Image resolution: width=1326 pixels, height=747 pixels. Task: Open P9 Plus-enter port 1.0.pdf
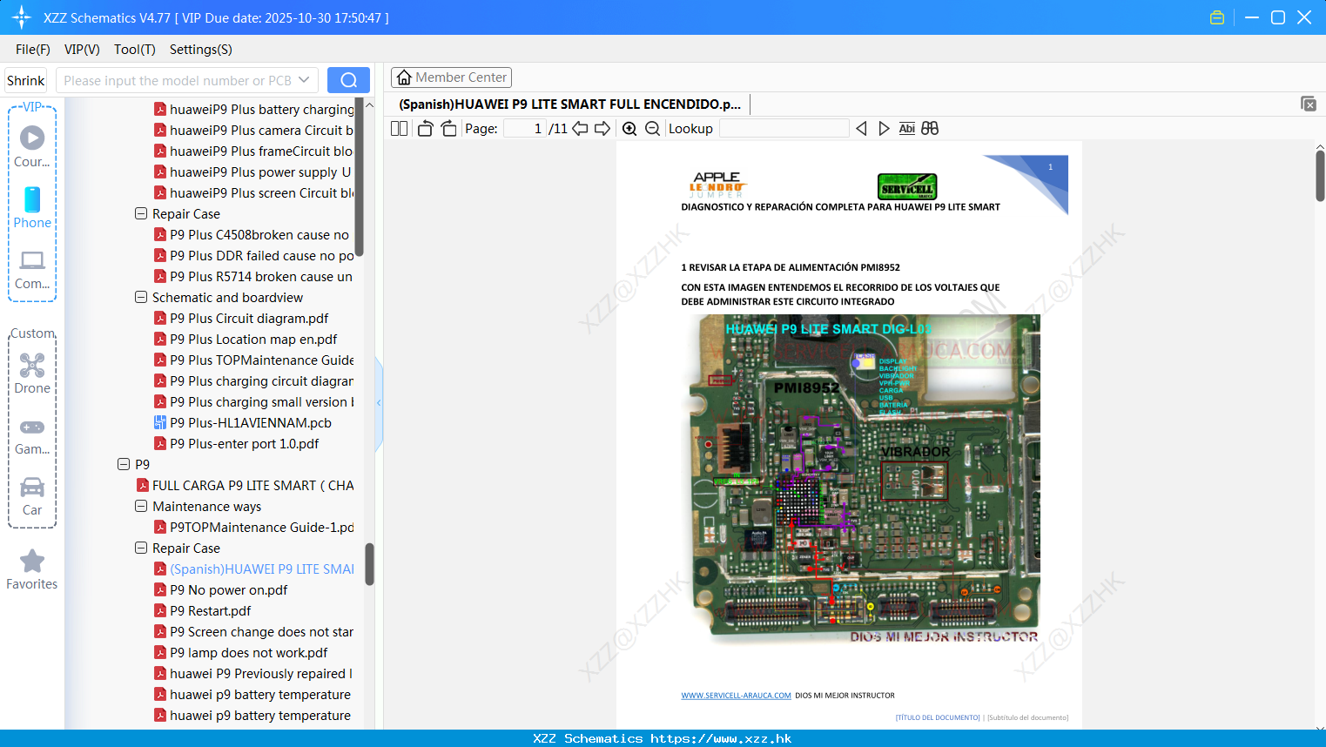245,443
